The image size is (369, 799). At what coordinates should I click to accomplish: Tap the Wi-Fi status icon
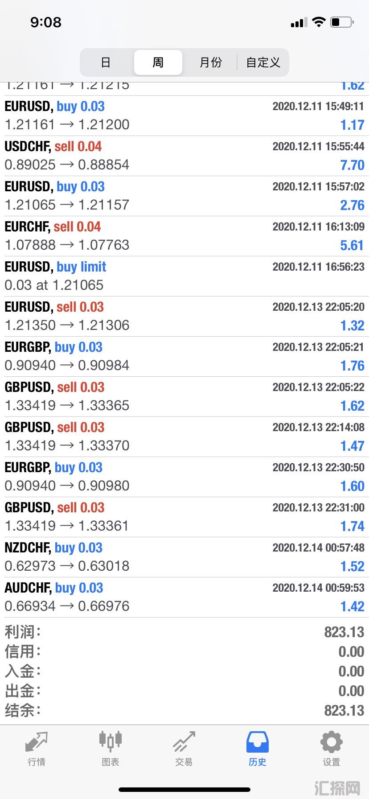[319, 22]
